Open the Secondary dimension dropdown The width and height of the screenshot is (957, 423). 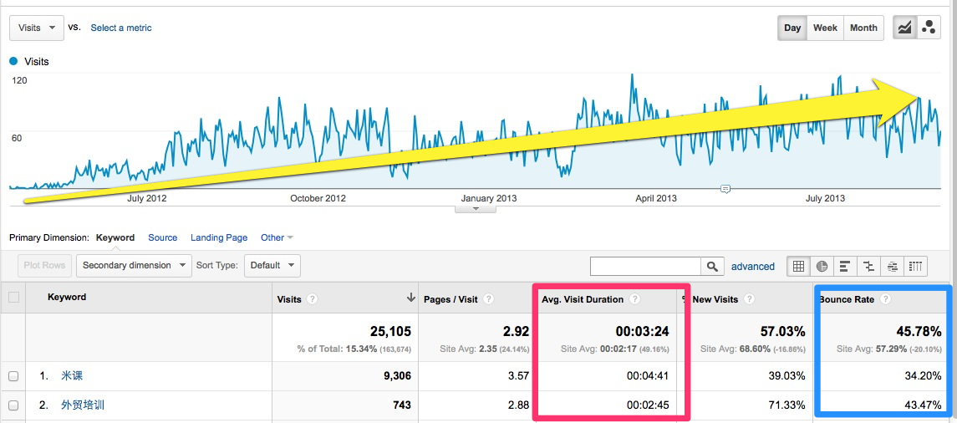(135, 266)
